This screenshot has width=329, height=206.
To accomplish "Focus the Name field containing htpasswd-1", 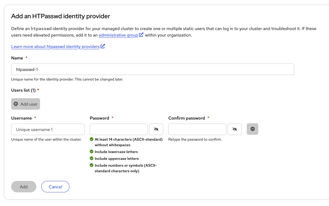I will coord(152,69).
